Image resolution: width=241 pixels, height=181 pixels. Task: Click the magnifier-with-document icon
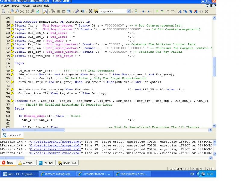coord(33,11)
